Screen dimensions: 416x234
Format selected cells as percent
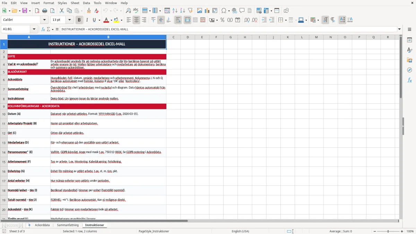point(222,20)
